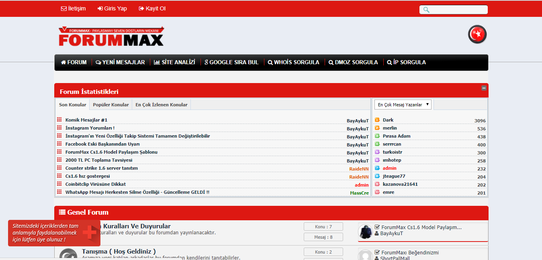Click the Turkish flag round icon
The image size is (542, 260).
[477, 35]
